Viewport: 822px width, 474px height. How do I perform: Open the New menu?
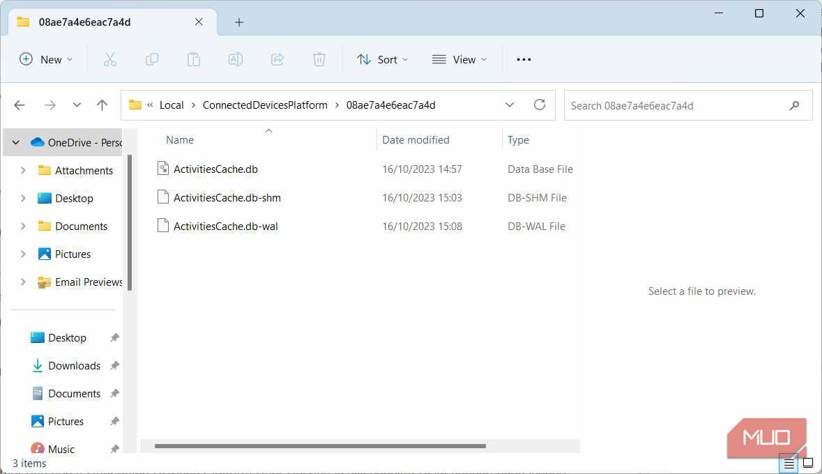point(46,59)
